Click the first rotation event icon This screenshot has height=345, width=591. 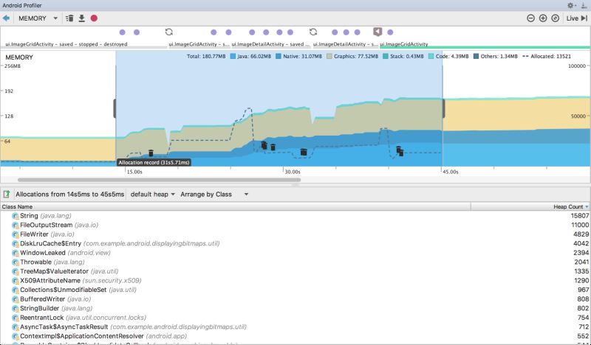coord(169,32)
